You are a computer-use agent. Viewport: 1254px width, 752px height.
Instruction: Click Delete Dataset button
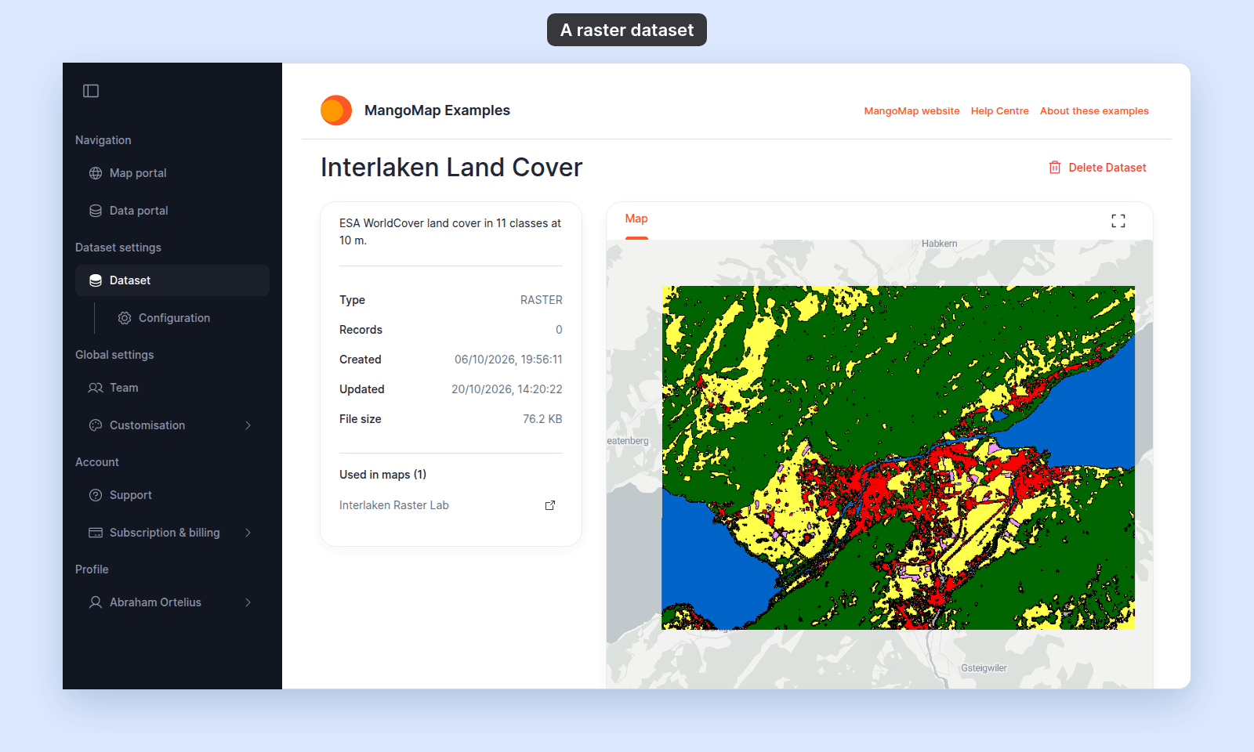click(1097, 168)
